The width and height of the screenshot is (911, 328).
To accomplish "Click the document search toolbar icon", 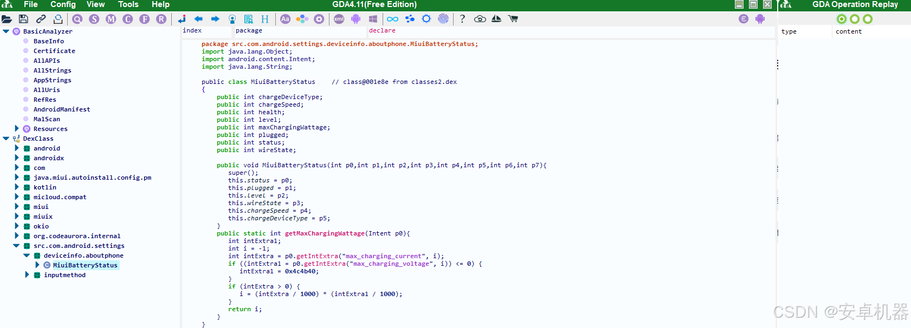I will 249,19.
